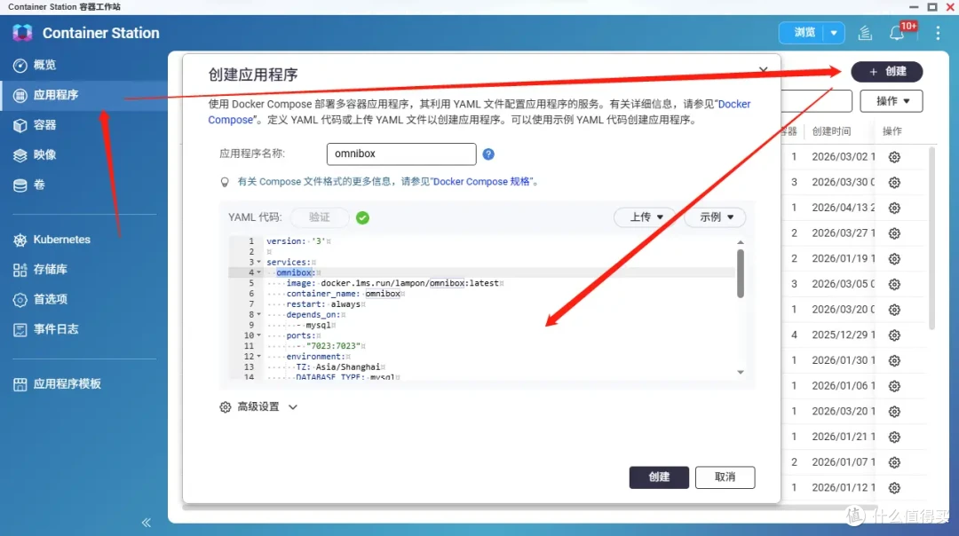
Task: Close the 创建应用程序 dialog
Action: pyautogui.click(x=763, y=70)
